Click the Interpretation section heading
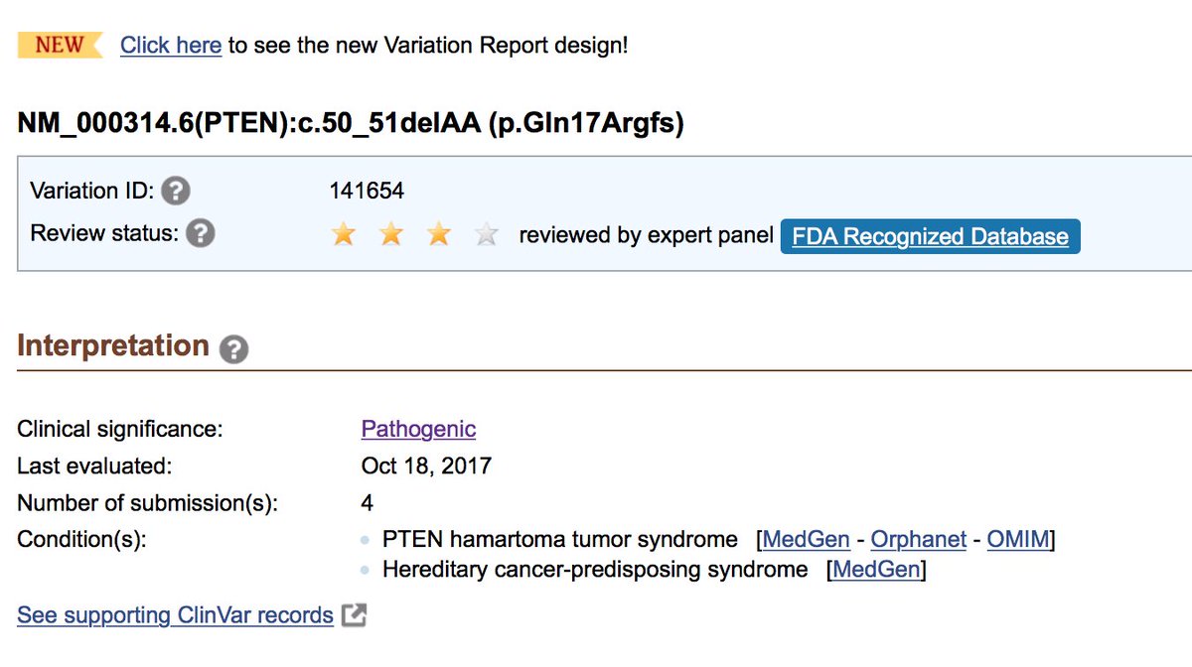The width and height of the screenshot is (1192, 667). (x=113, y=345)
